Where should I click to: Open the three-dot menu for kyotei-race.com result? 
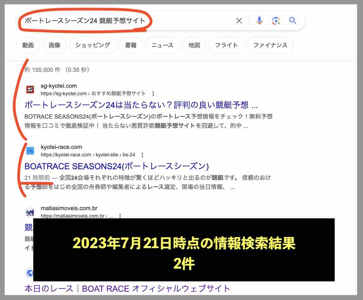[x=142, y=155]
